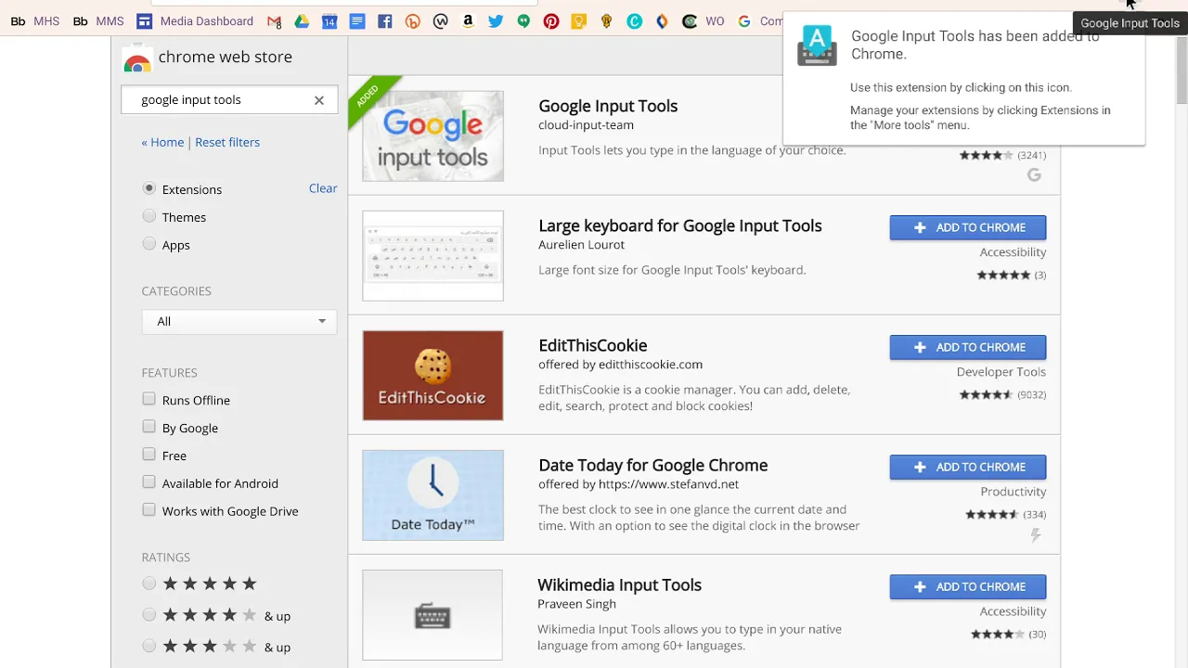
Task: Open the Google Hangouts bookmark icon
Action: coord(523,21)
